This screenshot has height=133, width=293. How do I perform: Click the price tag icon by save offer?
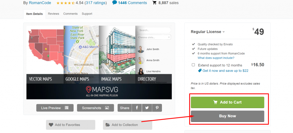point(200,71)
